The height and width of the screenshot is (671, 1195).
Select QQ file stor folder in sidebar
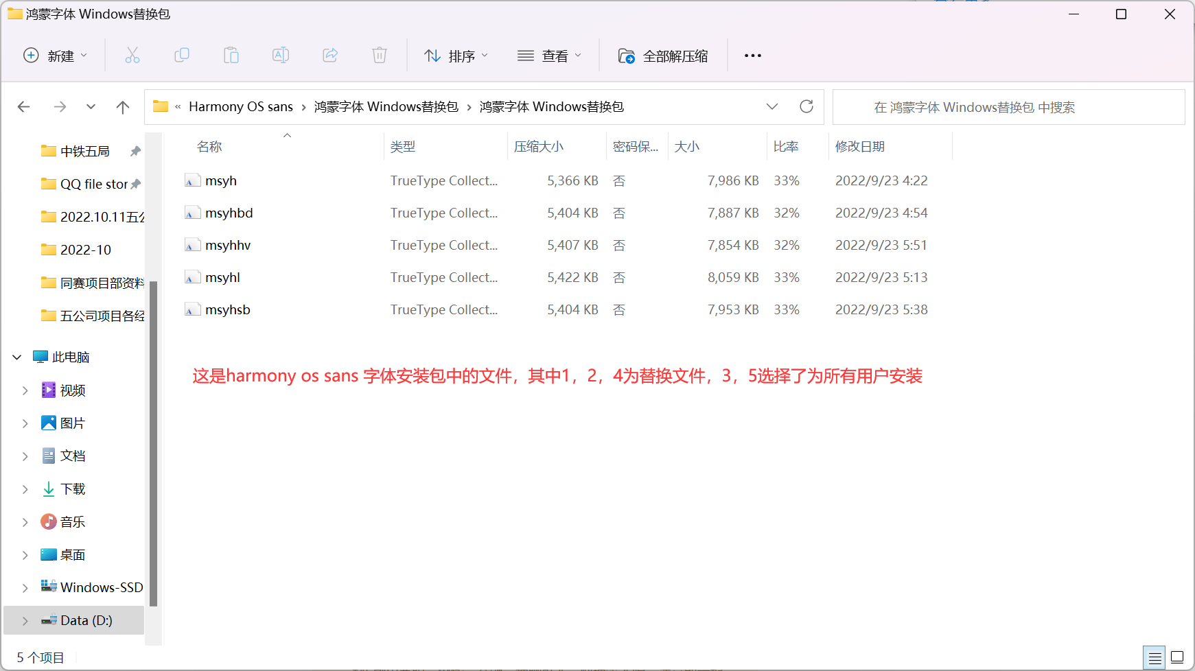pos(94,184)
